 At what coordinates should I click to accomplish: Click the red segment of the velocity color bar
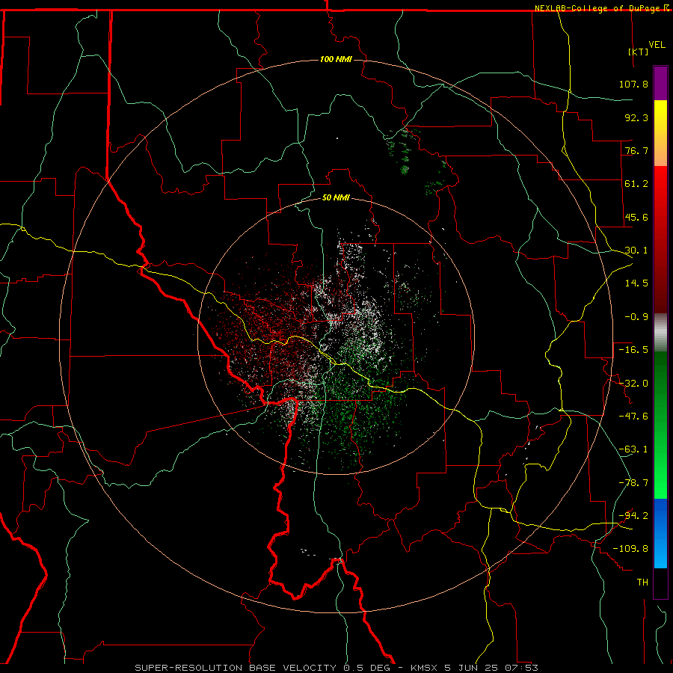[660, 239]
